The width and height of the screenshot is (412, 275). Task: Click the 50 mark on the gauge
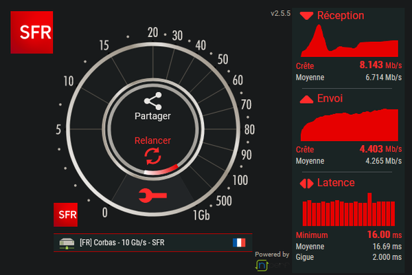[x=222, y=59]
